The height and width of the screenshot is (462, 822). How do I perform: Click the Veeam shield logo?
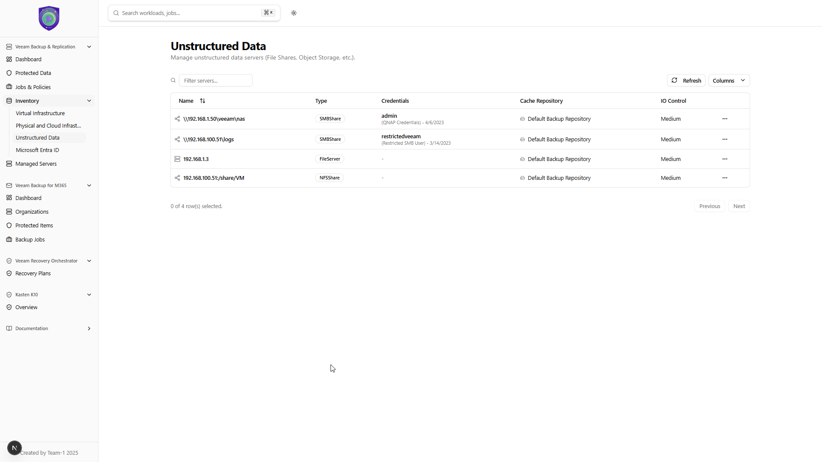49,18
